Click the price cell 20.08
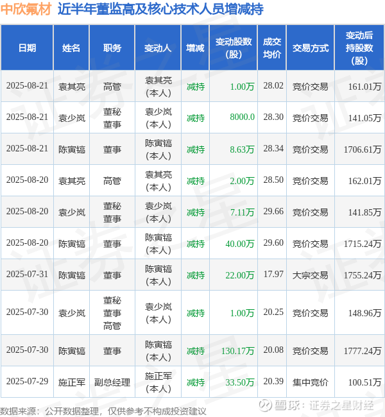Image resolution: width=385 pixels, height=417 pixels. 273,350
